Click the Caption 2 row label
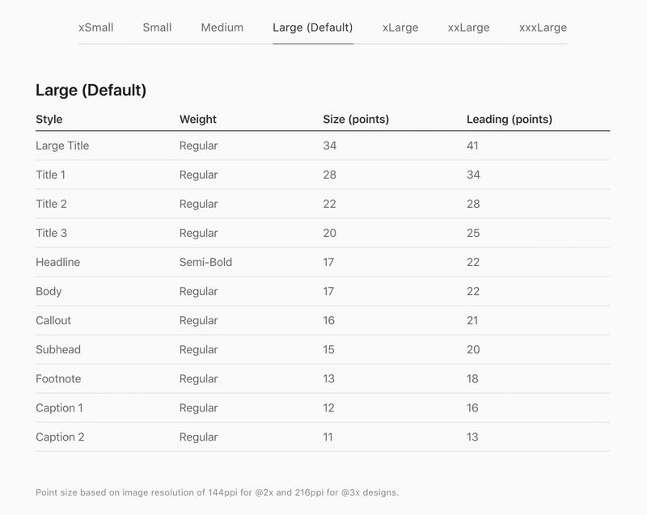 [x=60, y=437]
